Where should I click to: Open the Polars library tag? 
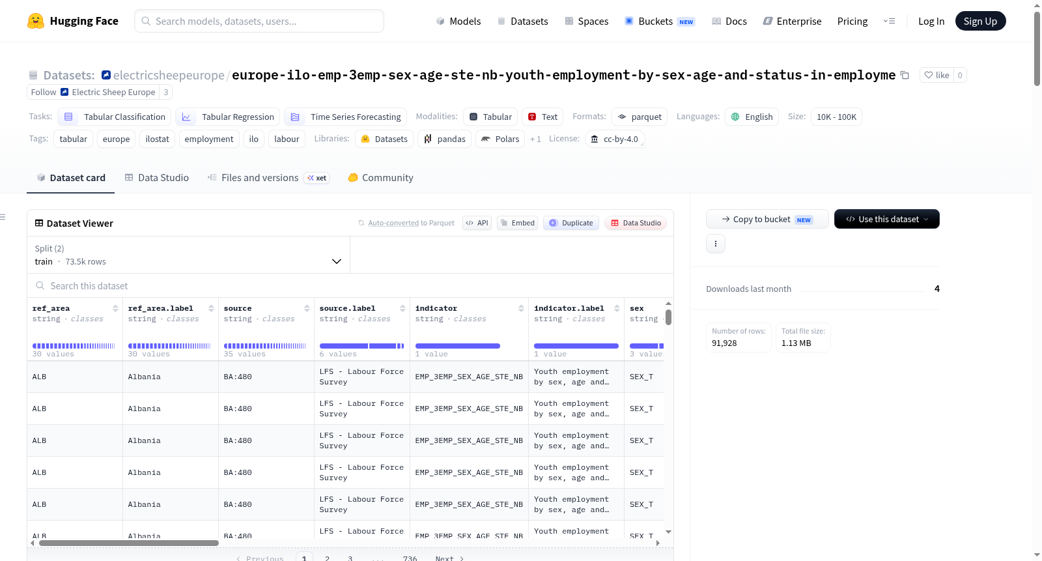point(500,139)
